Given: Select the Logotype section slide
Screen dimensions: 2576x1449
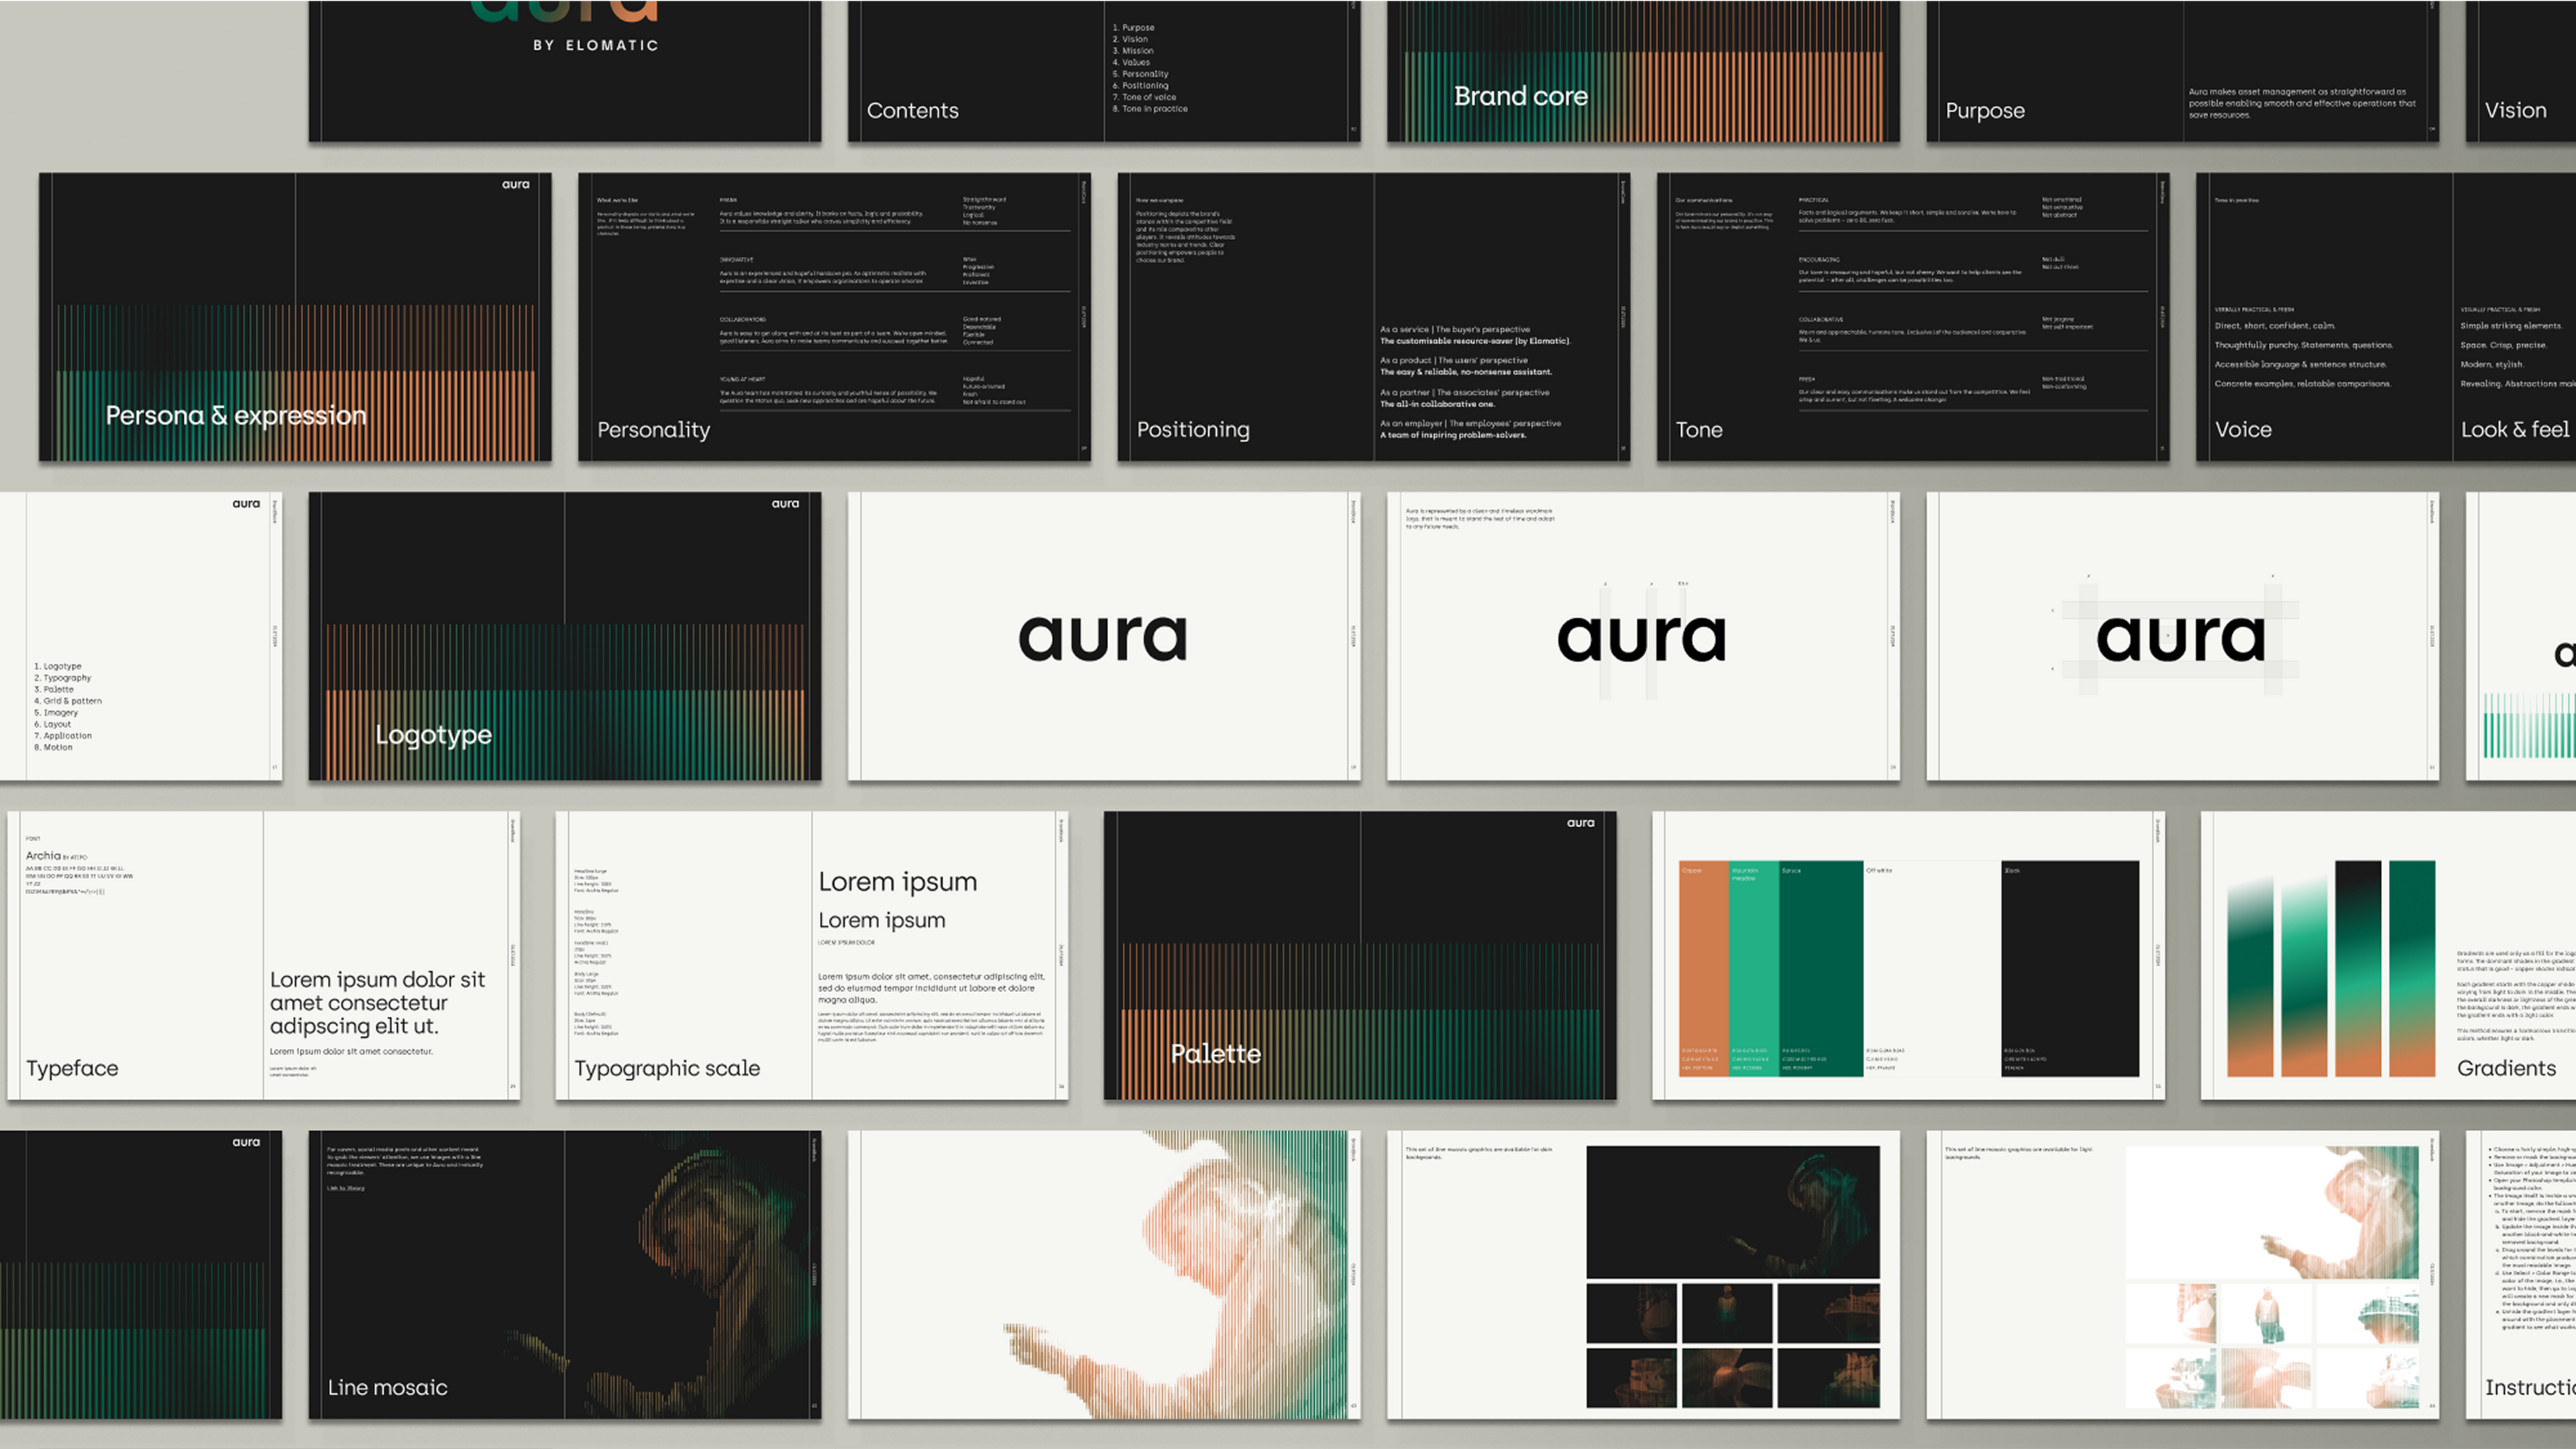Looking at the screenshot, I should tap(565, 636).
